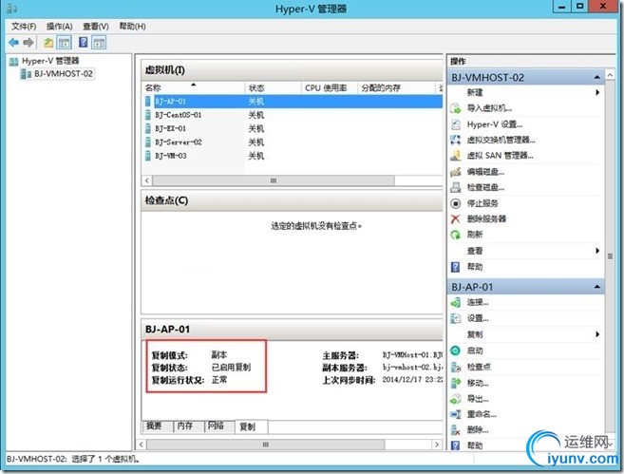Select BJ-VMHOST-02 in the tree
The image size is (624, 474).
pyautogui.click(x=64, y=74)
